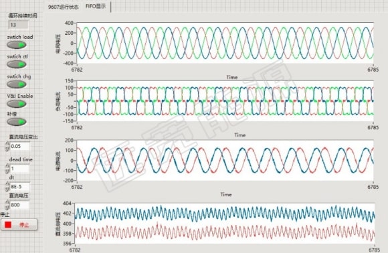Viewport: 388px width, 253px height.
Task: Click the dt stepper arrows
Action: (x=7, y=187)
